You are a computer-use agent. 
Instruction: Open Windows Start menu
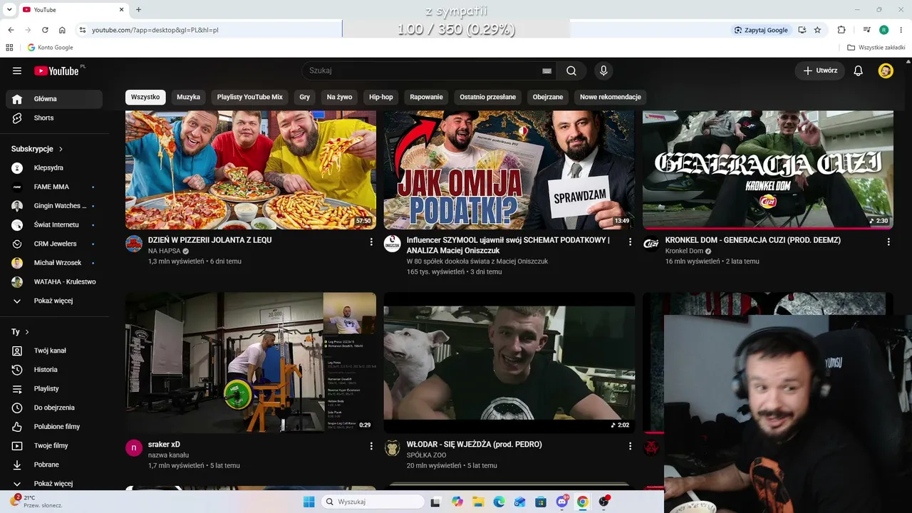coord(309,502)
